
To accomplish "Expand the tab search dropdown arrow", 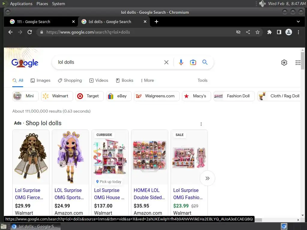I will click(x=298, y=22).
